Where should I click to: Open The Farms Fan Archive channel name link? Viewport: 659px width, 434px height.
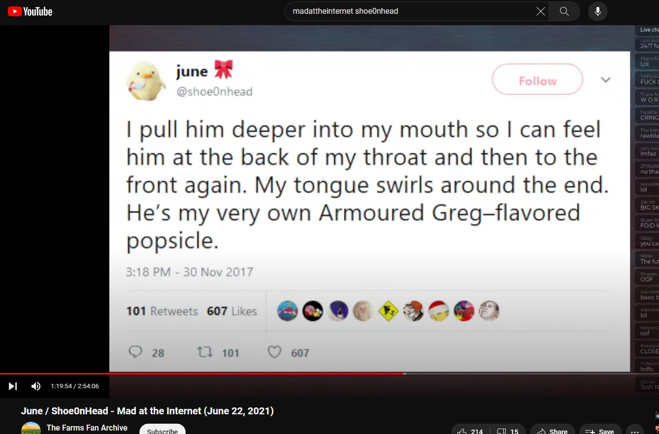(x=87, y=428)
